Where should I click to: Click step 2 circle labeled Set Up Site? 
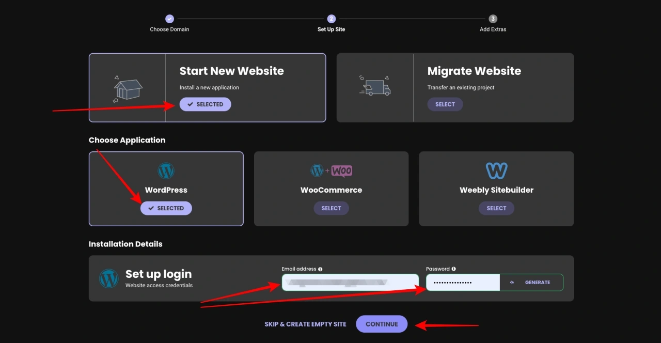331,18
